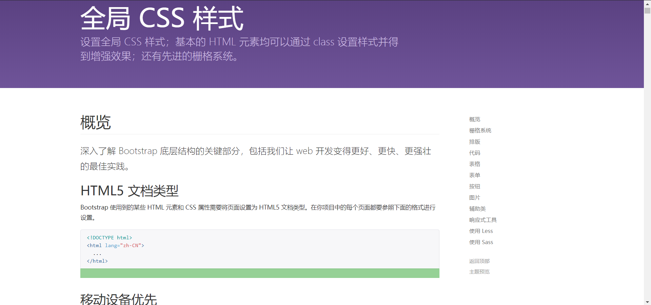Screen dimensions: 651x305
Task: Click the 按钮 sidebar link
Action: click(475, 186)
